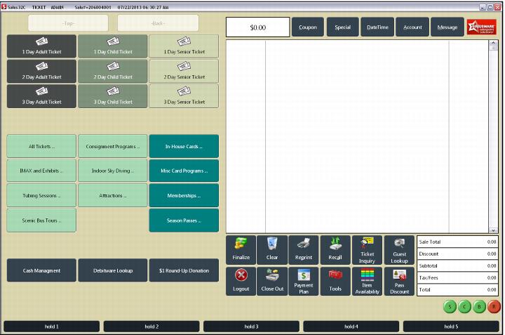
Task: Switch to hold 5
Action: (x=451, y=327)
